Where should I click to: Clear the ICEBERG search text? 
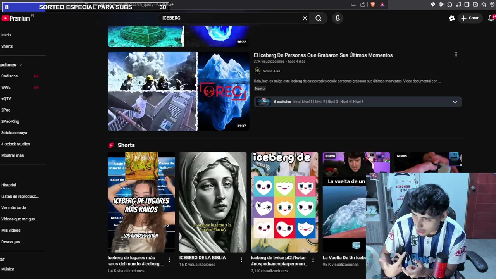[305, 18]
